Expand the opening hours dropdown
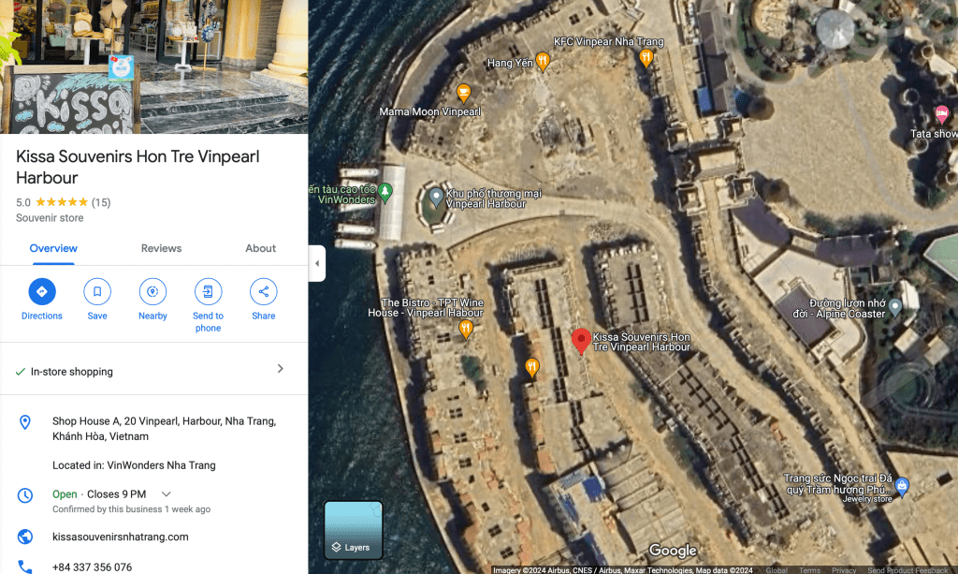The height and width of the screenshot is (574, 958). tap(167, 494)
